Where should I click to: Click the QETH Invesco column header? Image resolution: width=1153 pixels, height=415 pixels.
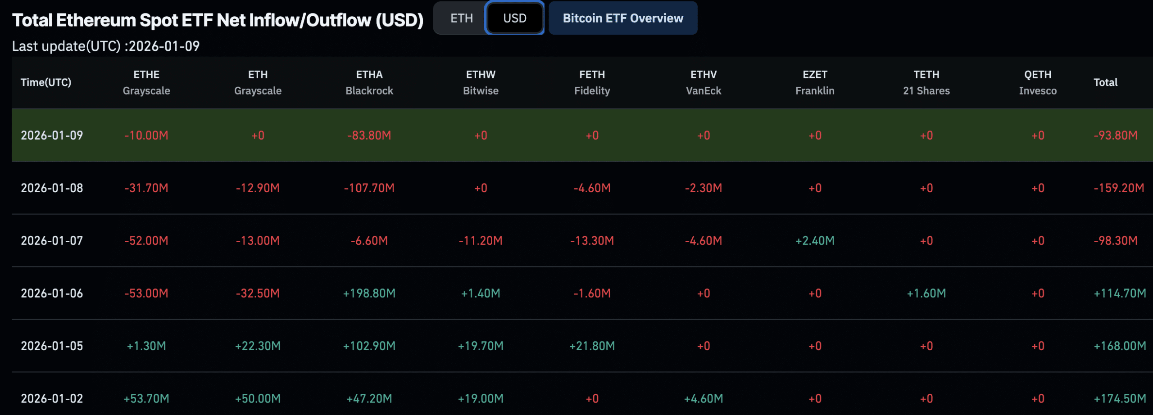pos(1038,82)
